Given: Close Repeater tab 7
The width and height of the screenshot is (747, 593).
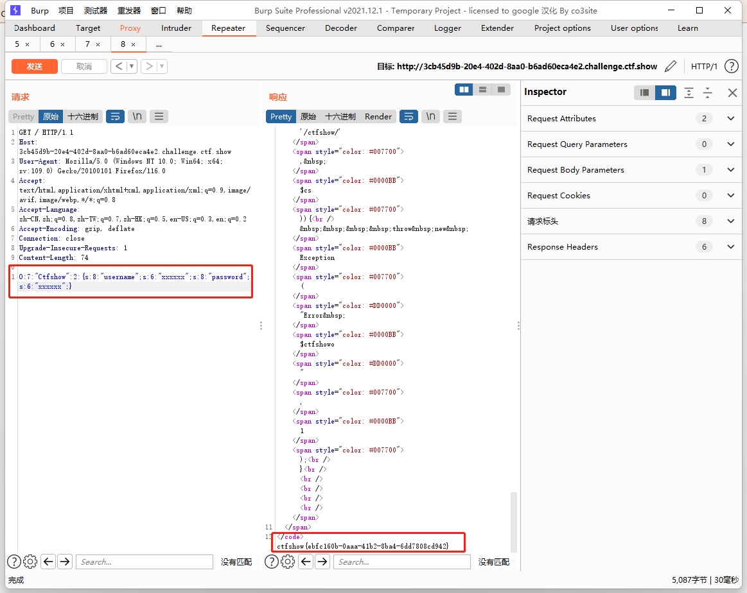Looking at the screenshot, I should tap(98, 44).
